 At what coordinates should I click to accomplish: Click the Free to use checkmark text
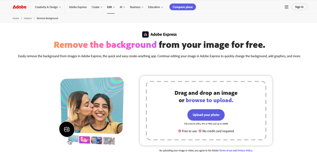click(x=187, y=131)
